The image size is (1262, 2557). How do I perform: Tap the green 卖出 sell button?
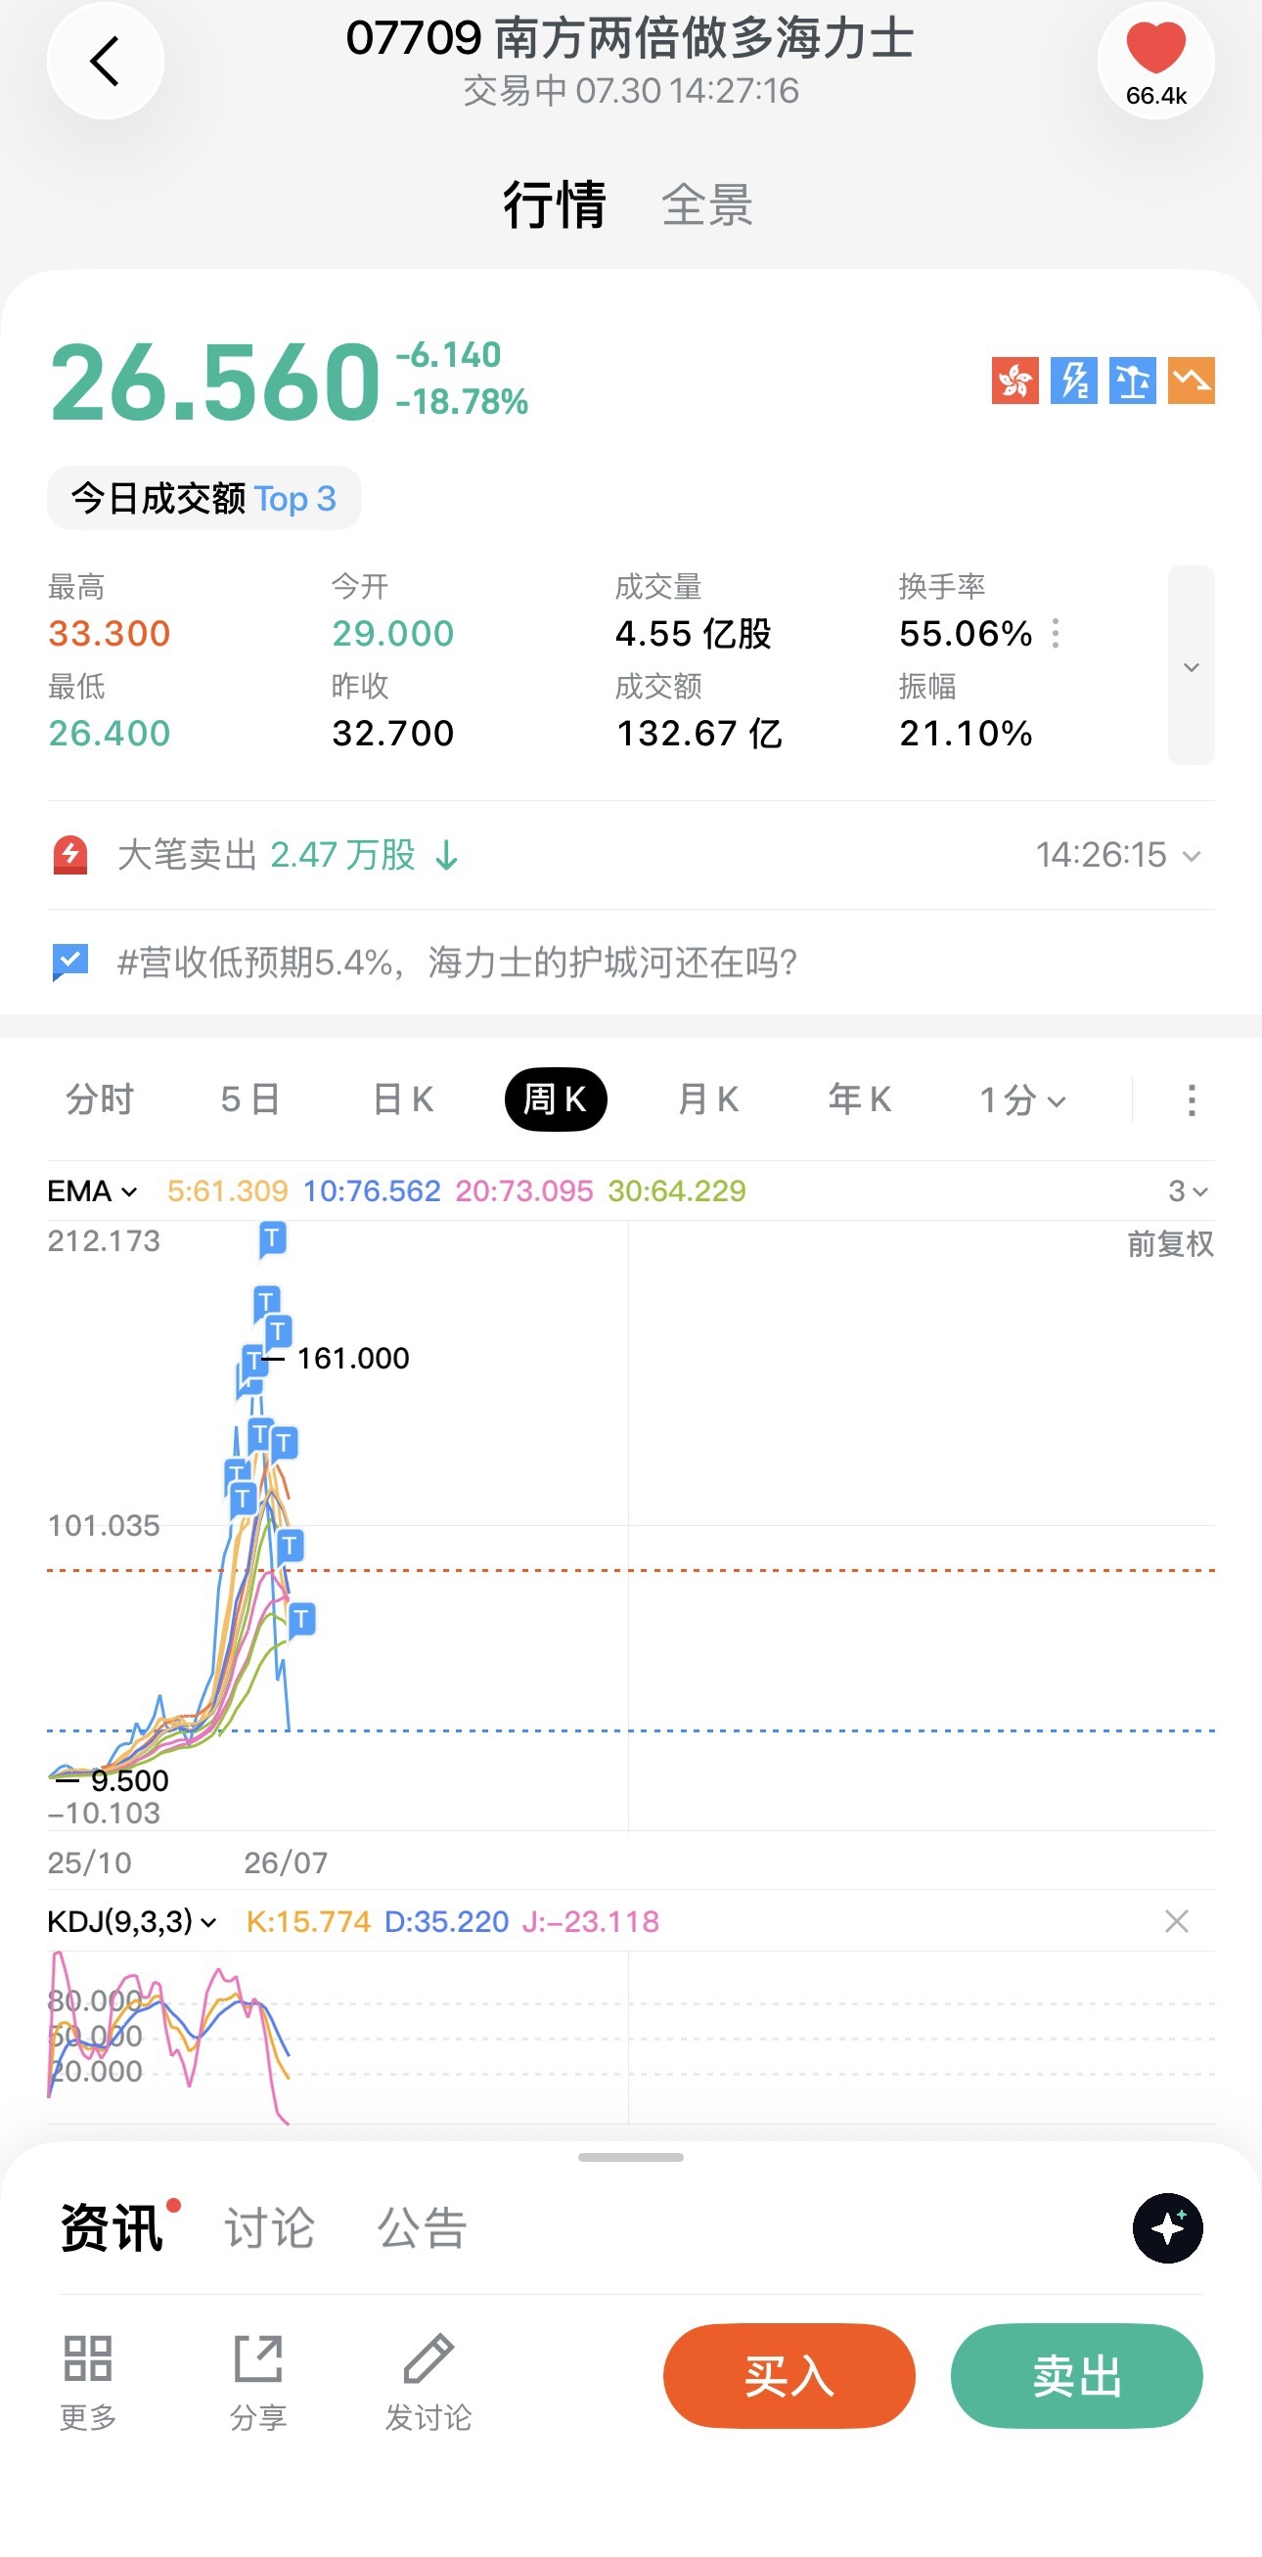(x=1076, y=2376)
